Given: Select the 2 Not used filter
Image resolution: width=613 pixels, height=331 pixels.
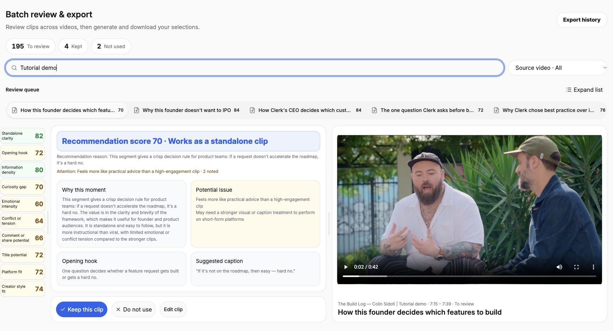Looking at the screenshot, I should pos(111,46).
